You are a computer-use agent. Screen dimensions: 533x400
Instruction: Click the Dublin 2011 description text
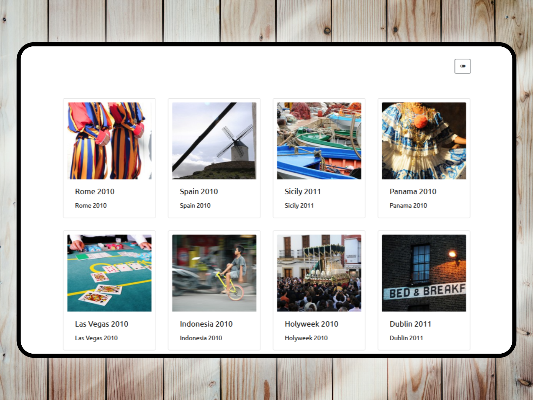(x=406, y=338)
